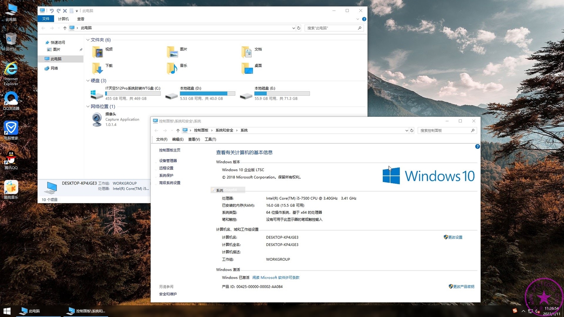This screenshot has height=317, width=564.
Task: Open 系统保护 link
Action: coord(166,175)
